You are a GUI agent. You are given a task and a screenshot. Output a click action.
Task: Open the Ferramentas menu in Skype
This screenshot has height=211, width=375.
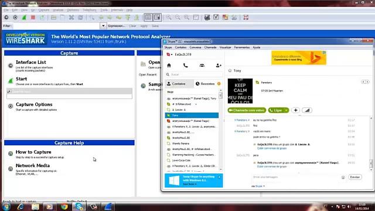pyautogui.click(x=242, y=47)
